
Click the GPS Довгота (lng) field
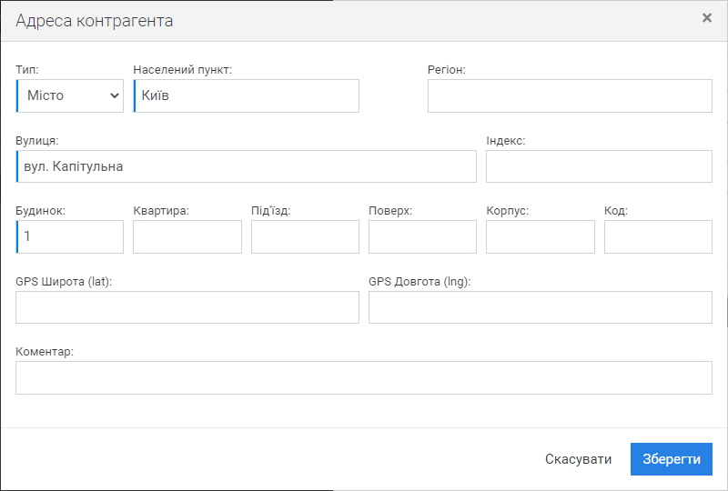click(x=541, y=307)
